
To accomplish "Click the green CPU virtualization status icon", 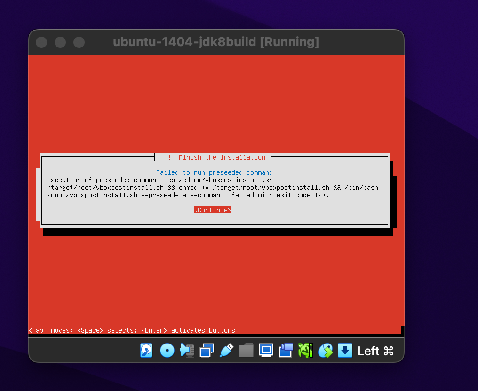I will coord(305,351).
